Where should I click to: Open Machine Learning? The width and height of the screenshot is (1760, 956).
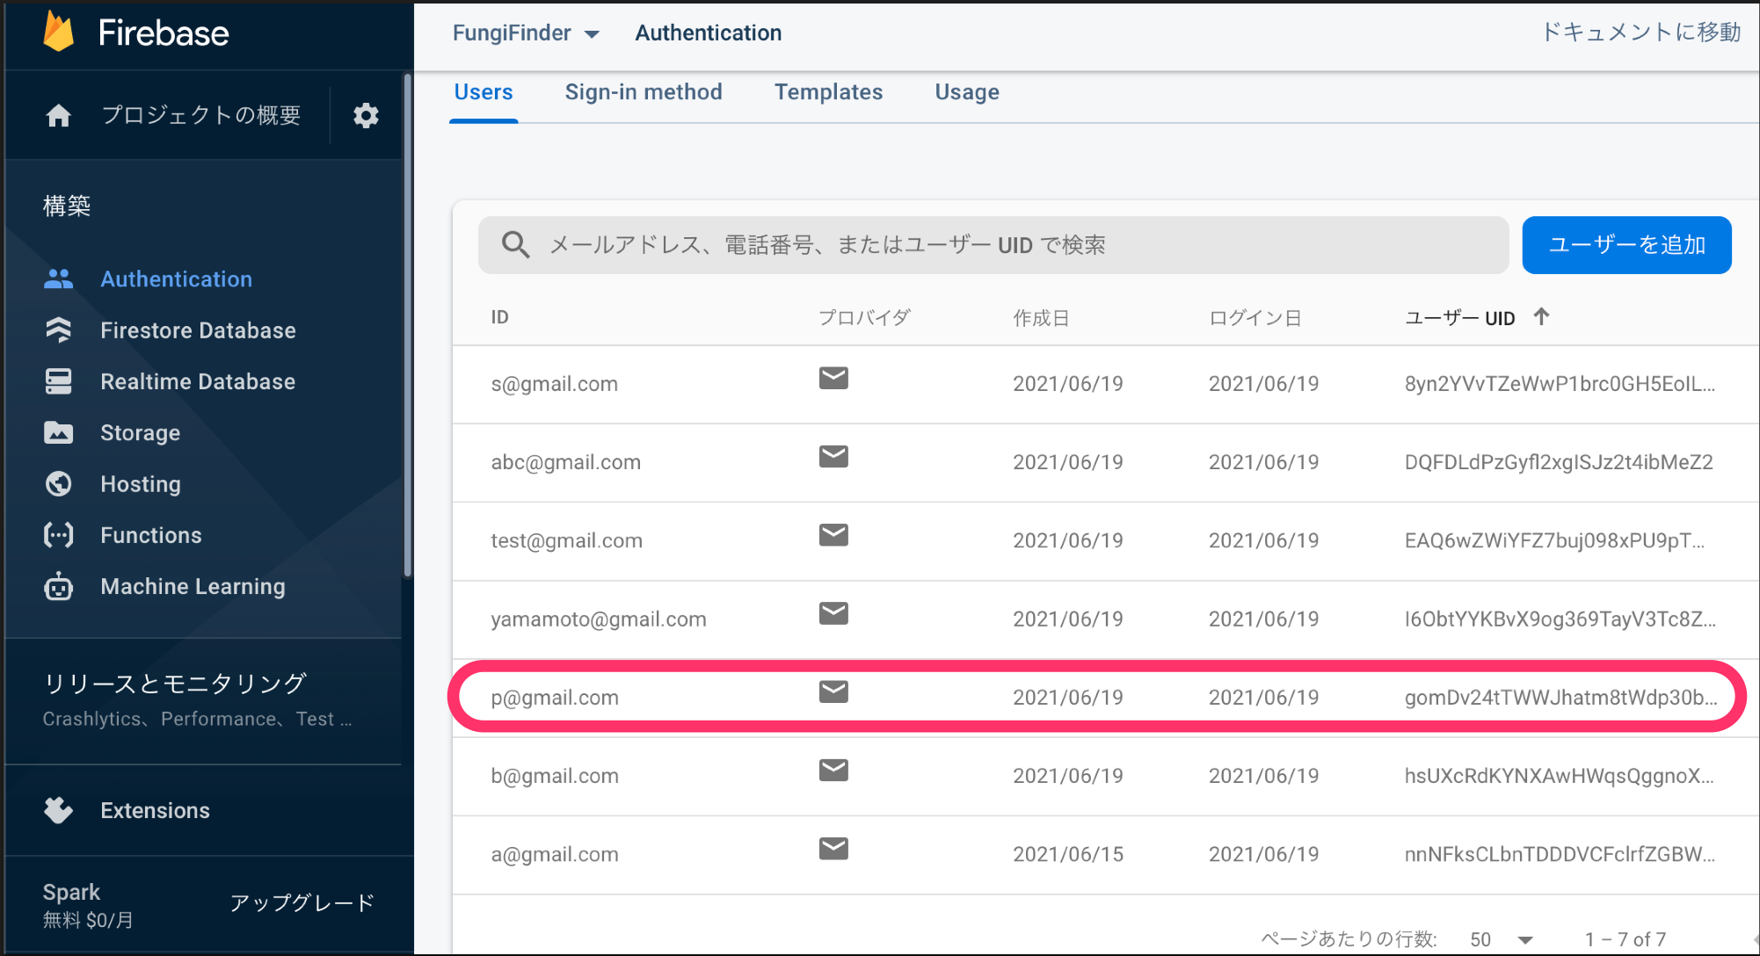(x=193, y=586)
